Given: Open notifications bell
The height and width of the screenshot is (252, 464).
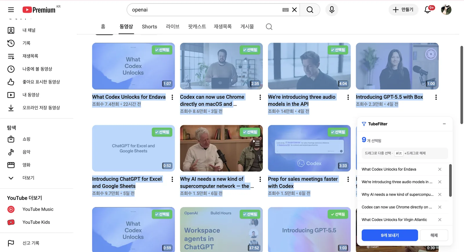Looking at the screenshot, I should tap(428, 10).
